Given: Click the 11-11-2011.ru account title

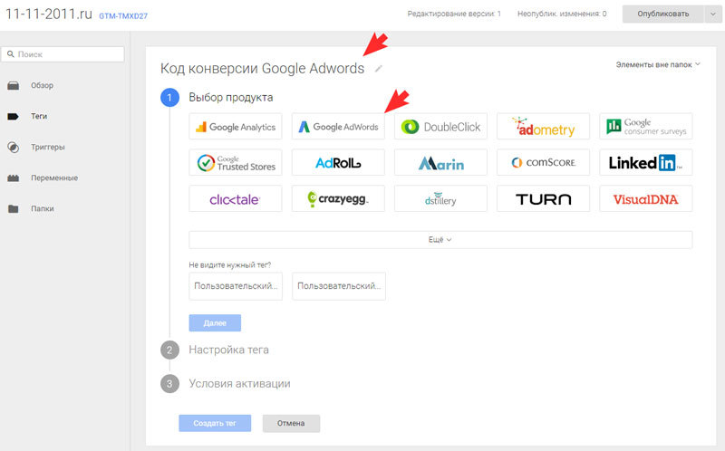Looking at the screenshot, I should pos(49,14).
